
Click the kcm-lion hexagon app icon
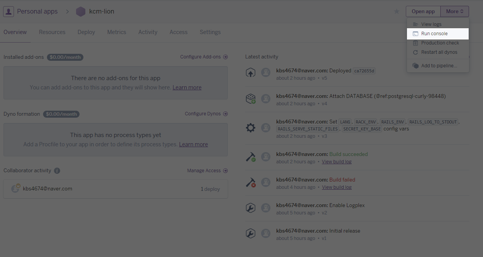tap(80, 12)
